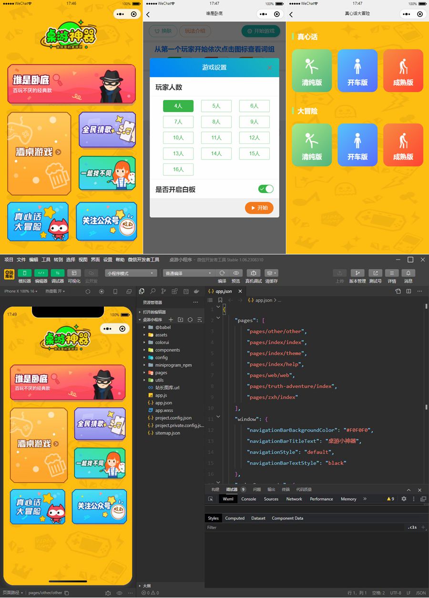
Task: Click the 模拟器 simulator toolbar icon
Action: click(25, 273)
